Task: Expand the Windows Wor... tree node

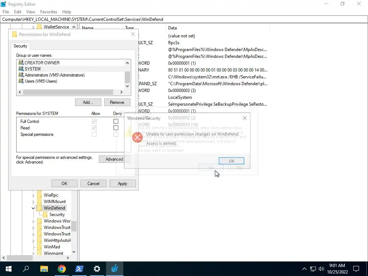Action: (33, 221)
